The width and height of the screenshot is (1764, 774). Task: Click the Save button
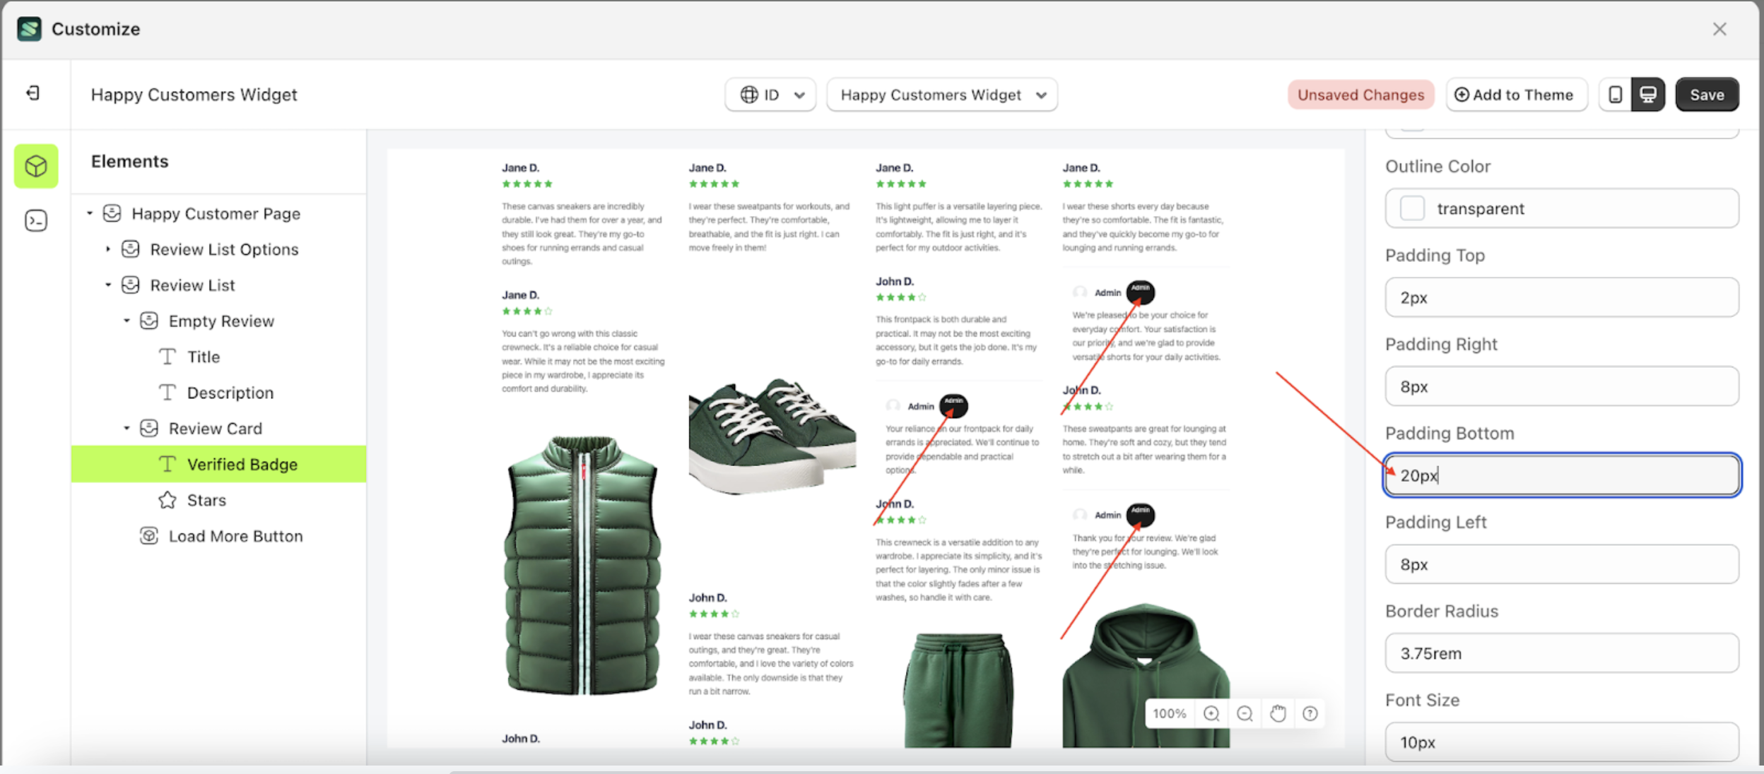1707,94
